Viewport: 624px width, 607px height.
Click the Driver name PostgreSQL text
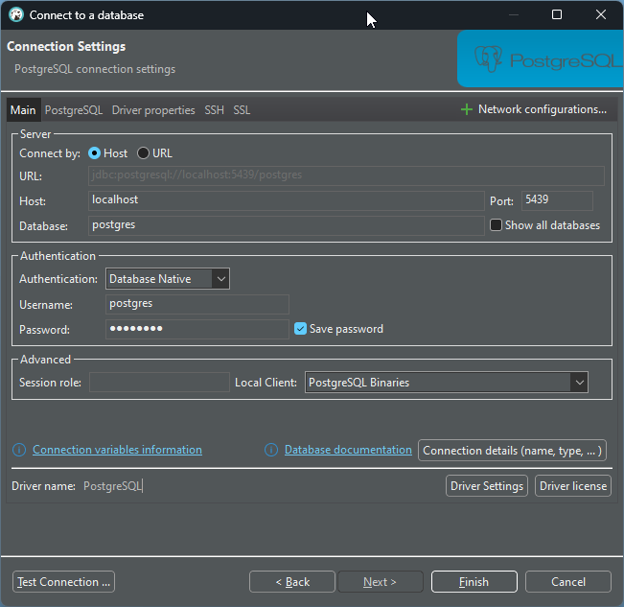tap(112, 486)
